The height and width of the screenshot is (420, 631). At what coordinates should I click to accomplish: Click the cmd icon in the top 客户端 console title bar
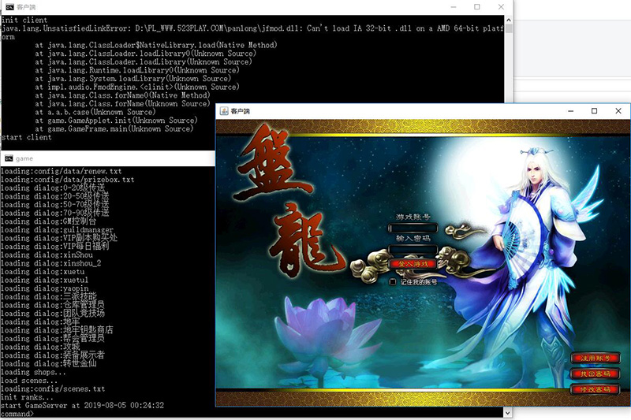[x=9, y=7]
